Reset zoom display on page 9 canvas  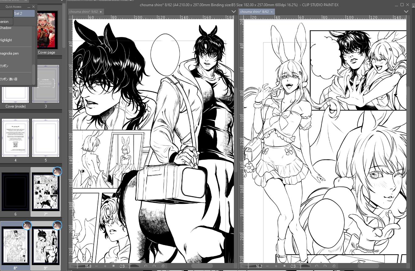coord(114,266)
